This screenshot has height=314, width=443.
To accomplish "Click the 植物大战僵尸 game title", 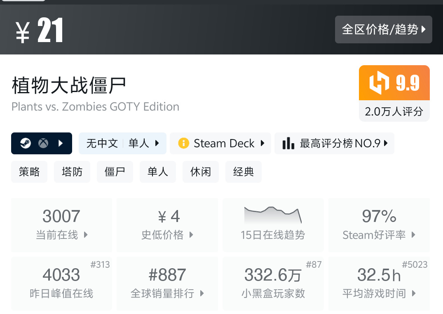I will point(69,85).
